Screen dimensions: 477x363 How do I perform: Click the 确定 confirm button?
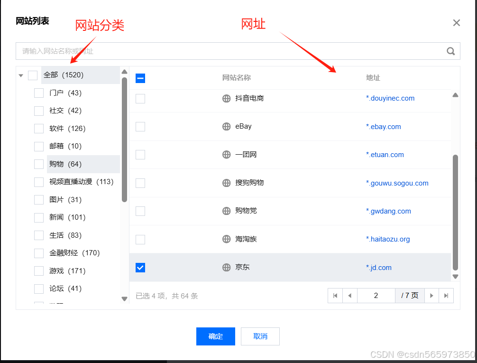(216, 336)
